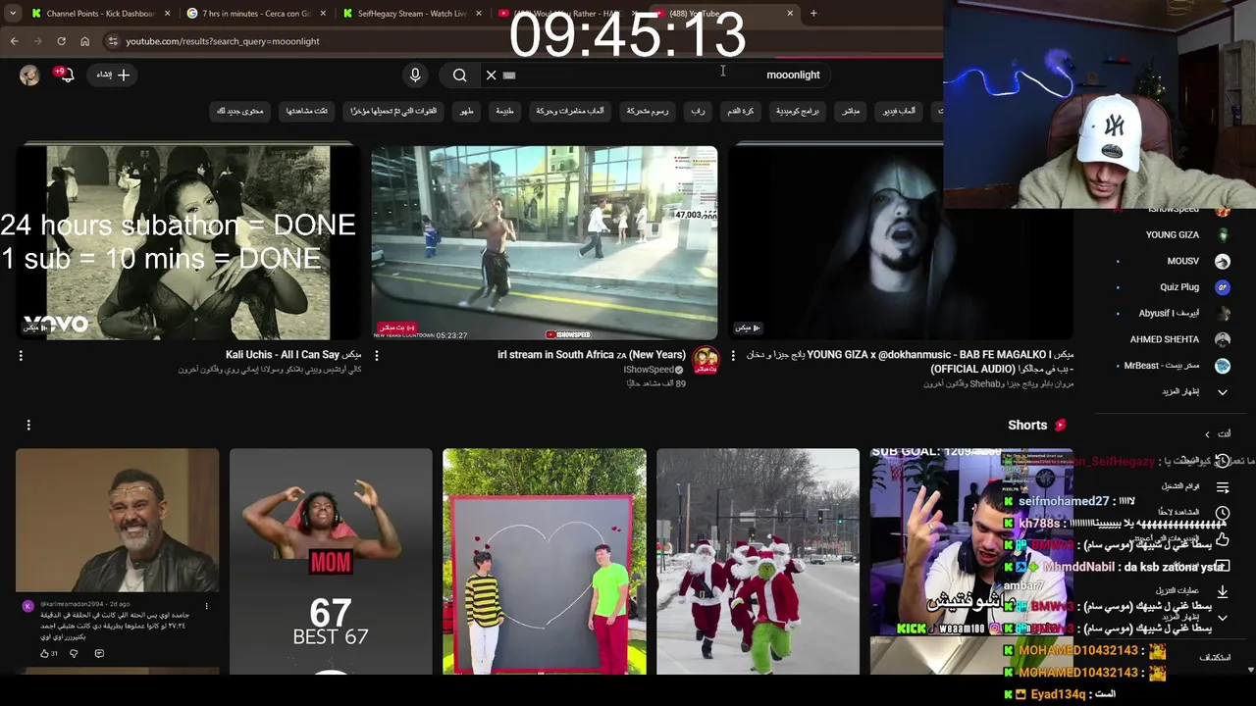Screen dimensions: 1256x706
Task: Open more options for the Shorts shelf
Action: click(28, 425)
